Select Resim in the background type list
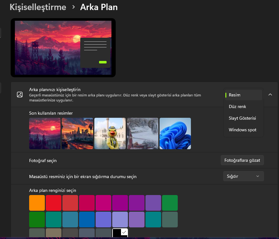 tap(243, 95)
